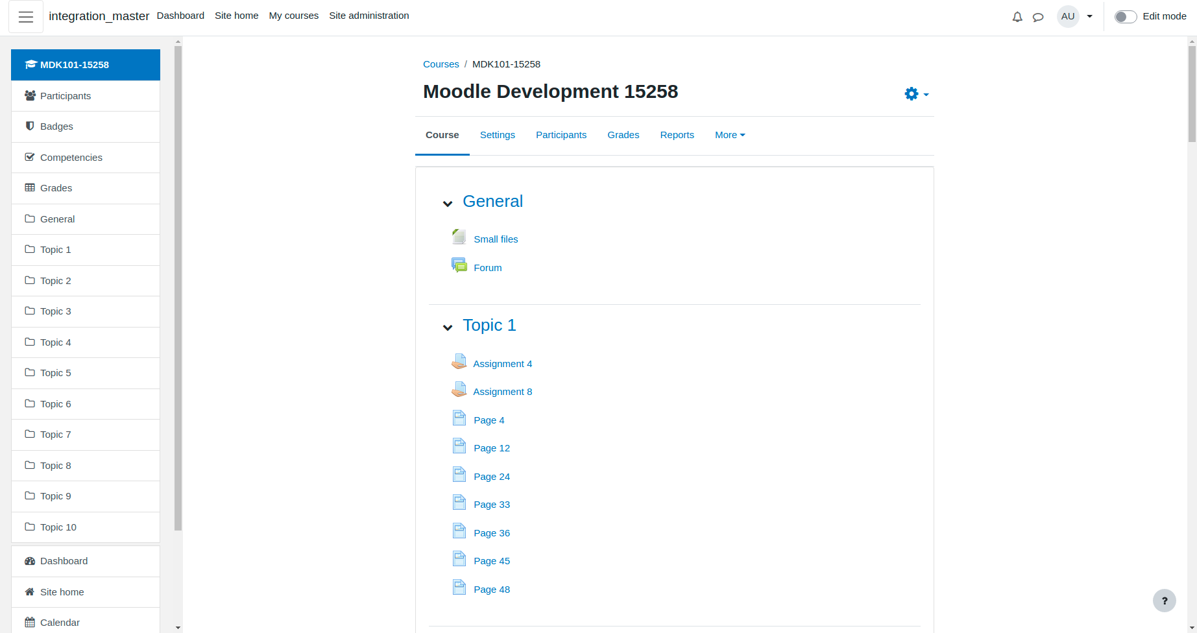Click the Page 4 document icon
Screen dimensions: 1197x633
459,418
